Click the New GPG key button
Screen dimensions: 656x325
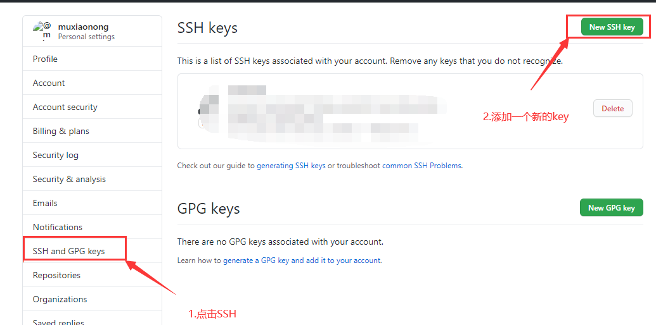611,208
